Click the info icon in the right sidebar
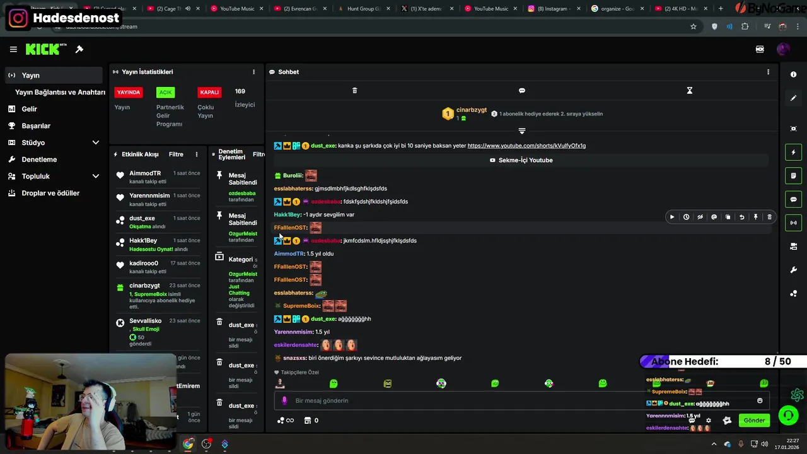The image size is (807, 454). coord(793,74)
